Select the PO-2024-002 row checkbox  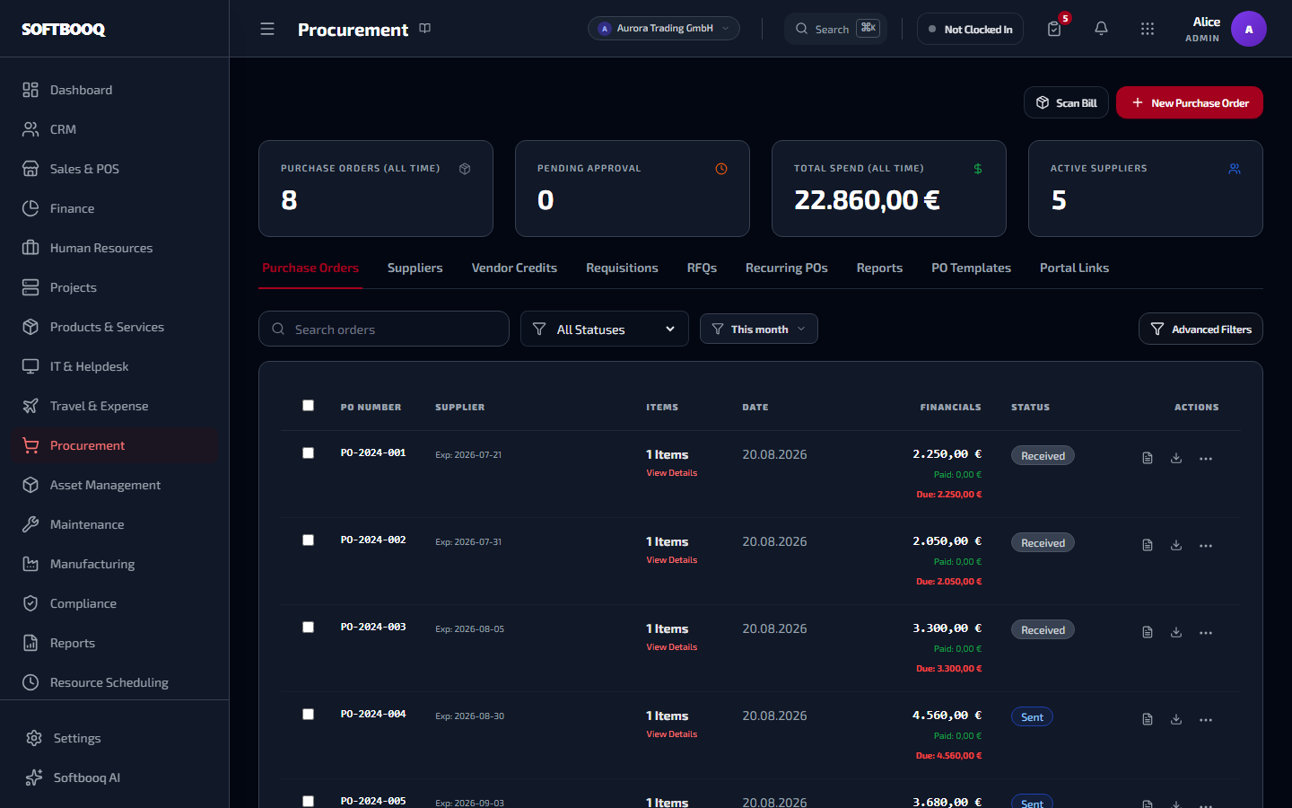(x=308, y=540)
